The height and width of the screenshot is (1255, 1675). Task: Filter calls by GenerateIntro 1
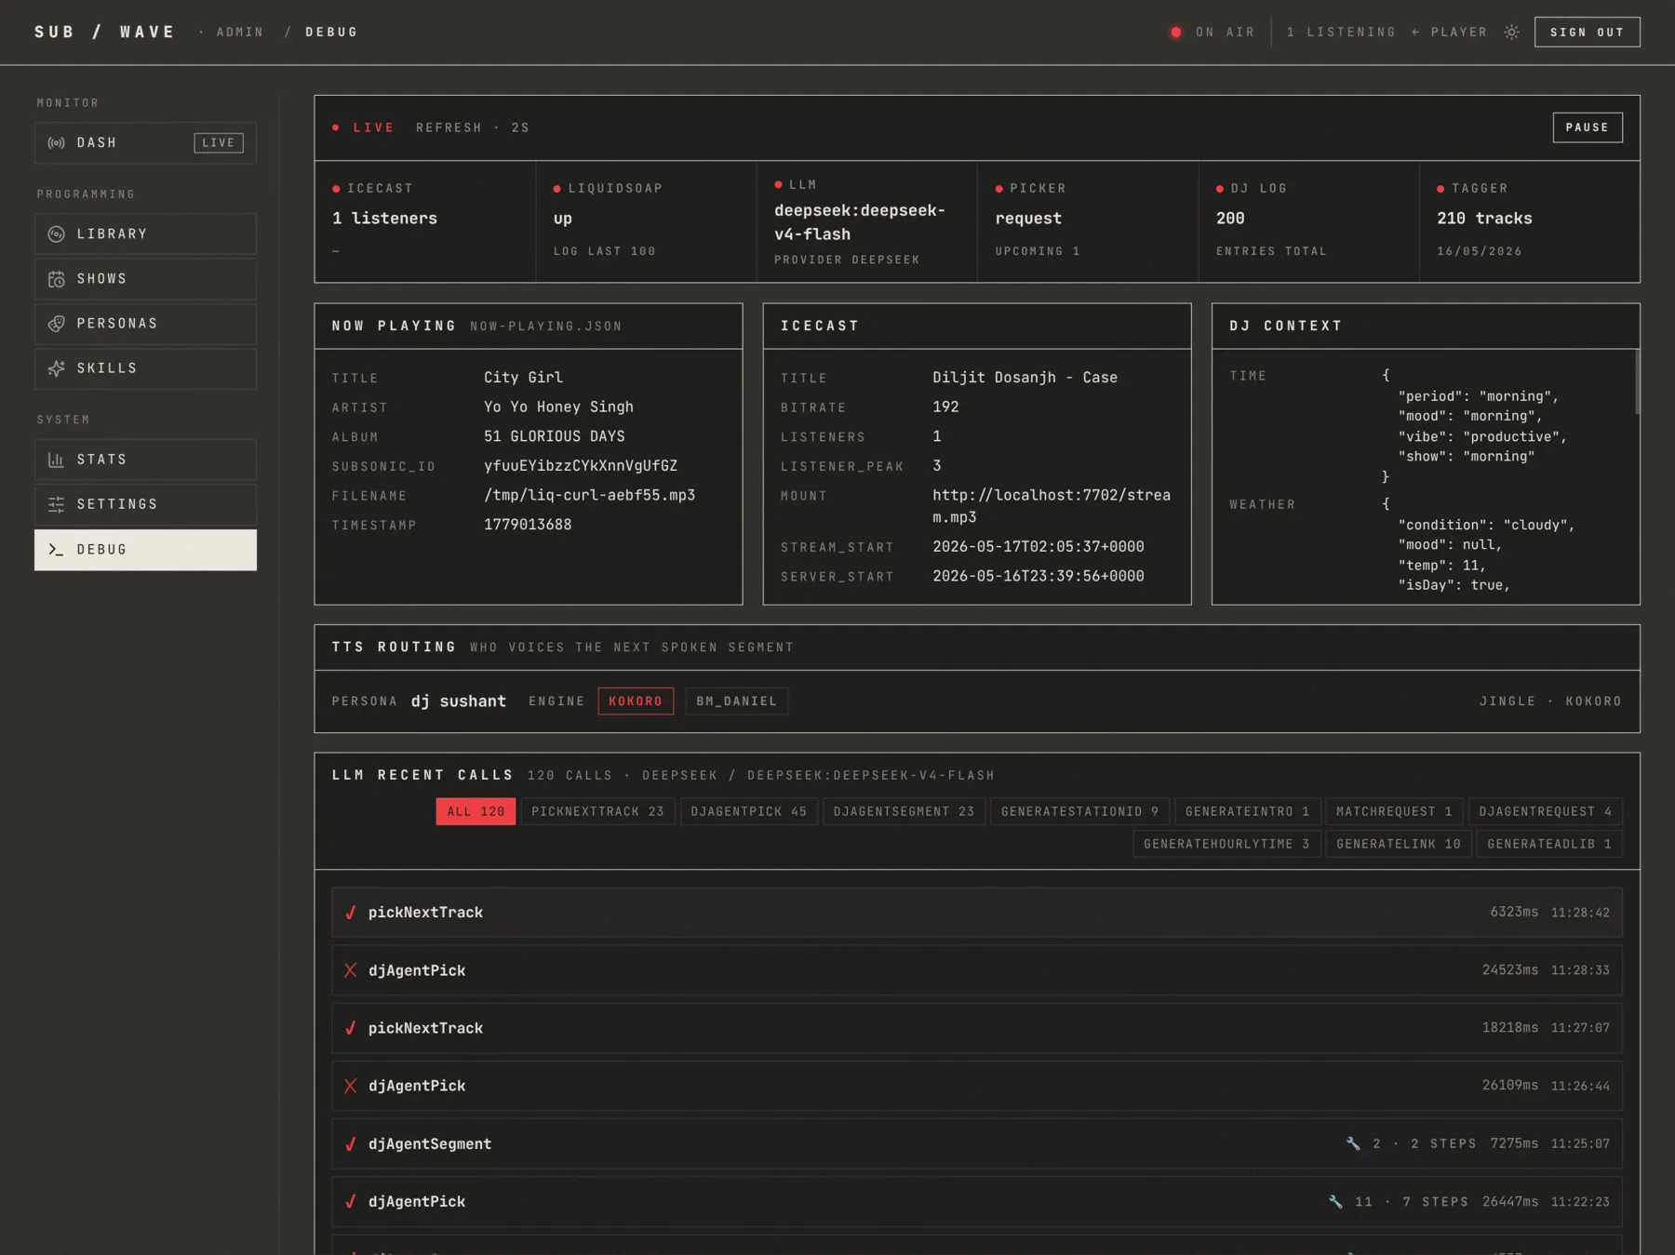pos(1248,811)
